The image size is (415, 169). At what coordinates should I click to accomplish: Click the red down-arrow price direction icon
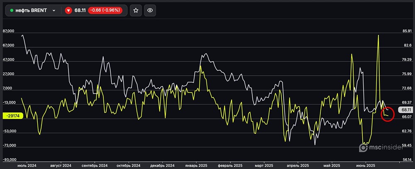pos(68,10)
